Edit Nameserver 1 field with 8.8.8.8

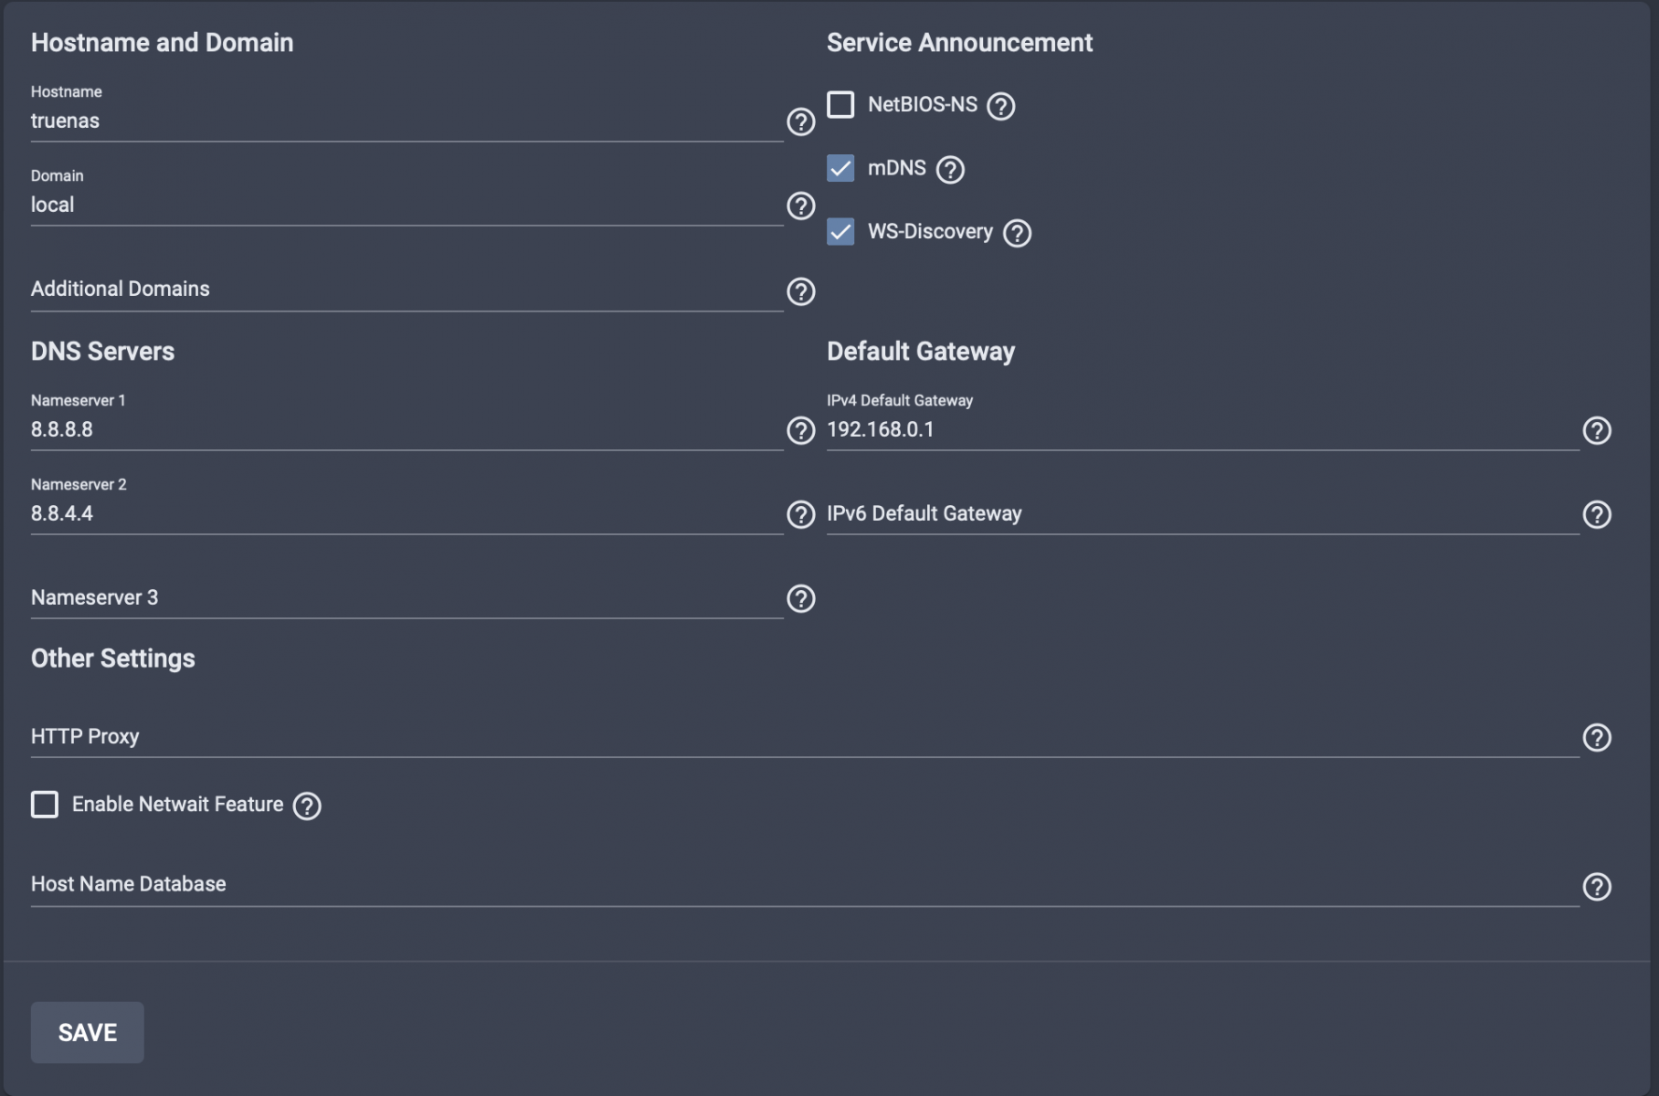407,429
